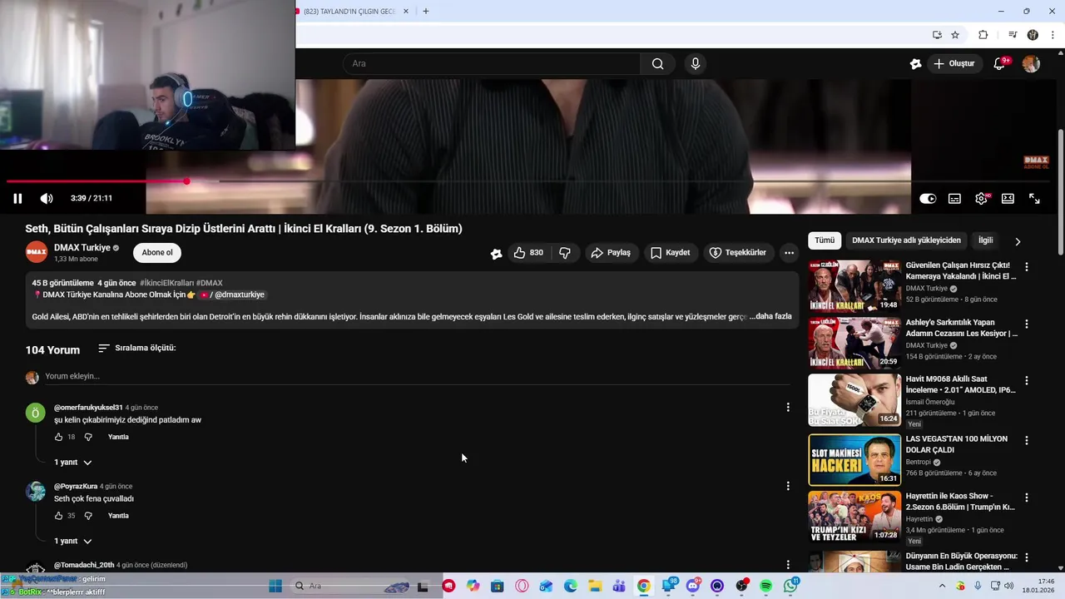Viewport: 1065px width, 599px height.
Task: Dislike the video with thumbs-down
Action: point(565,253)
